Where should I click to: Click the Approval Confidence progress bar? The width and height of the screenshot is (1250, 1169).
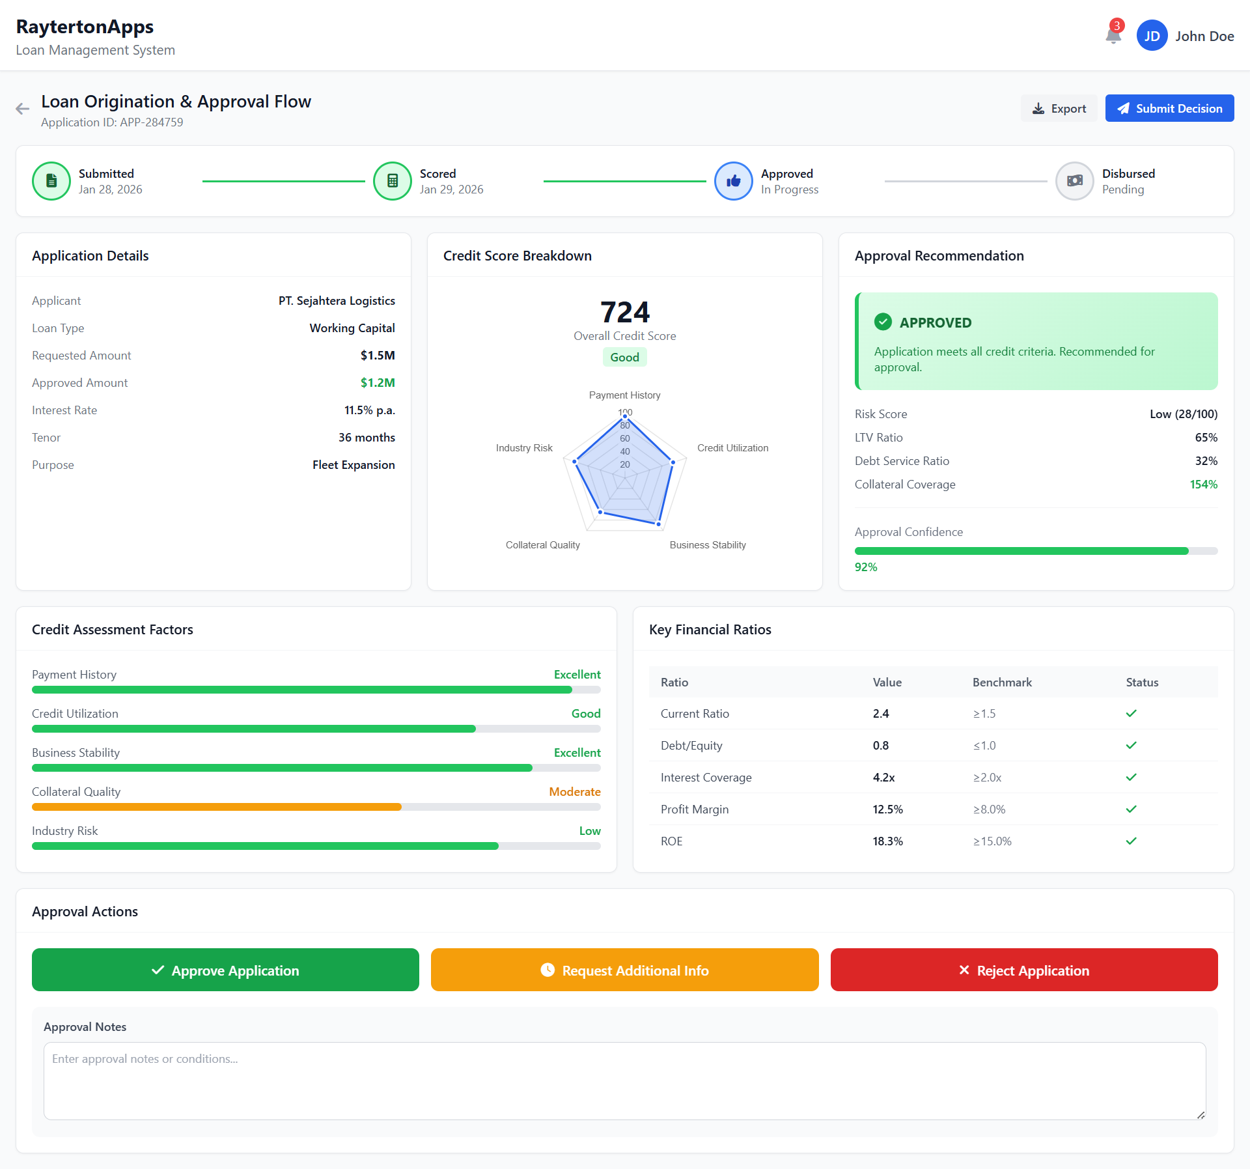coord(1035,551)
